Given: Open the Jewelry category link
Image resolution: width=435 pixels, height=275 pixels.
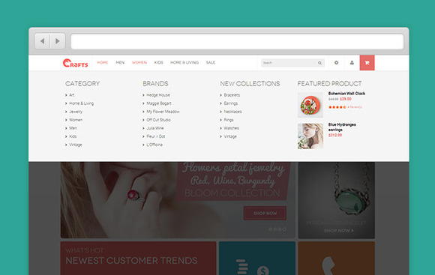Looking at the screenshot, I should [76, 112].
